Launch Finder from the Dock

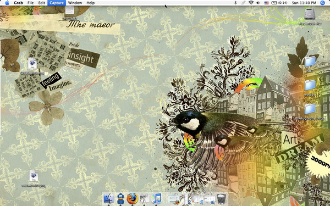pyautogui.click(x=108, y=198)
